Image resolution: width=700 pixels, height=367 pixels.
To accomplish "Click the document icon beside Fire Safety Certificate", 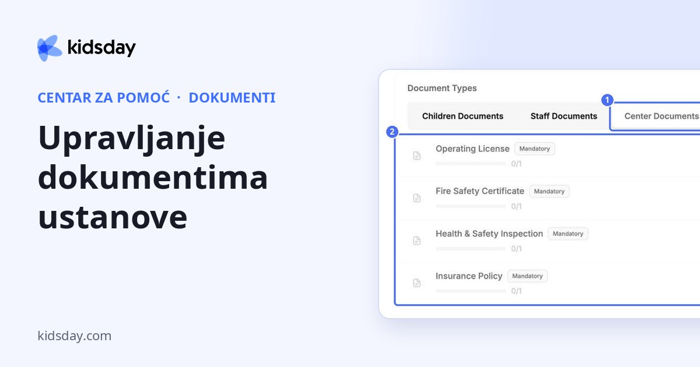I will tap(416, 198).
